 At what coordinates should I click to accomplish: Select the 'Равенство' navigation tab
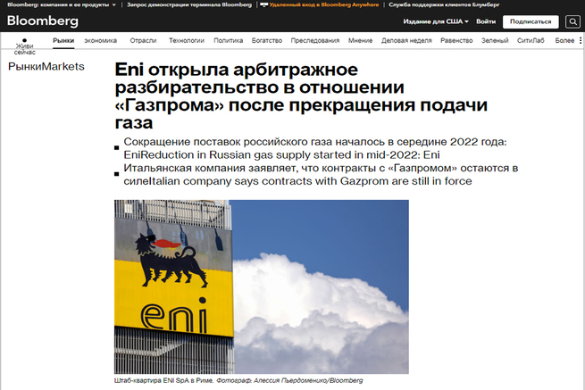point(456,41)
